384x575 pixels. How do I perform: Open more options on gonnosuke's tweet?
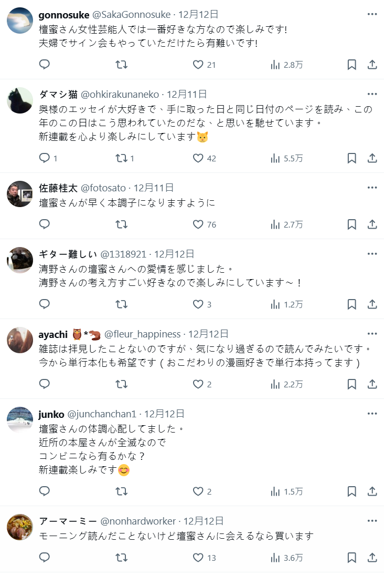click(372, 14)
